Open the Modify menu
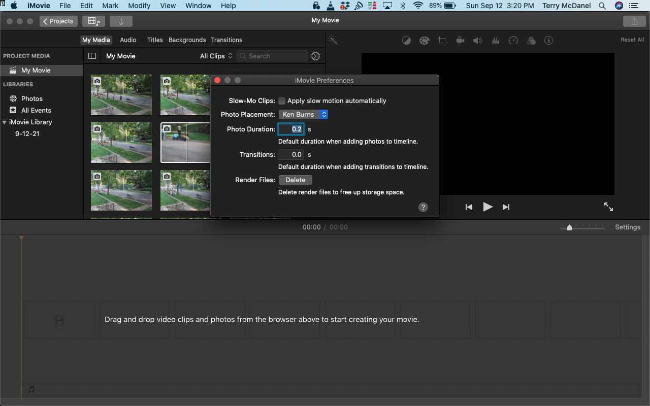The height and width of the screenshot is (406, 650). click(139, 6)
